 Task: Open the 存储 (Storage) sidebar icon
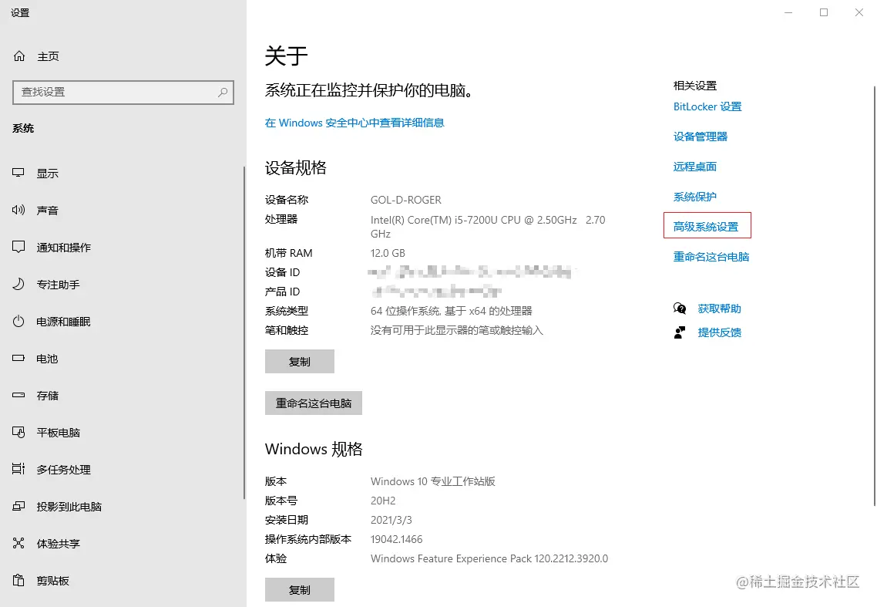click(18, 395)
